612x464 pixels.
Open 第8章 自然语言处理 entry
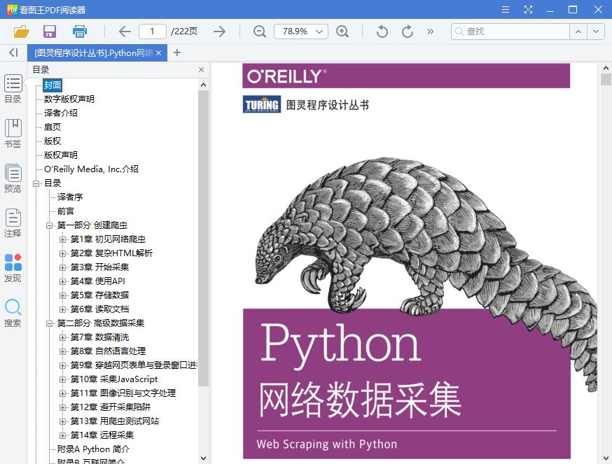click(x=108, y=351)
